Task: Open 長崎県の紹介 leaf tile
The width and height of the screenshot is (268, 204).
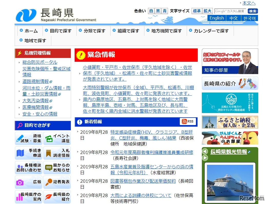Action: coord(57,197)
